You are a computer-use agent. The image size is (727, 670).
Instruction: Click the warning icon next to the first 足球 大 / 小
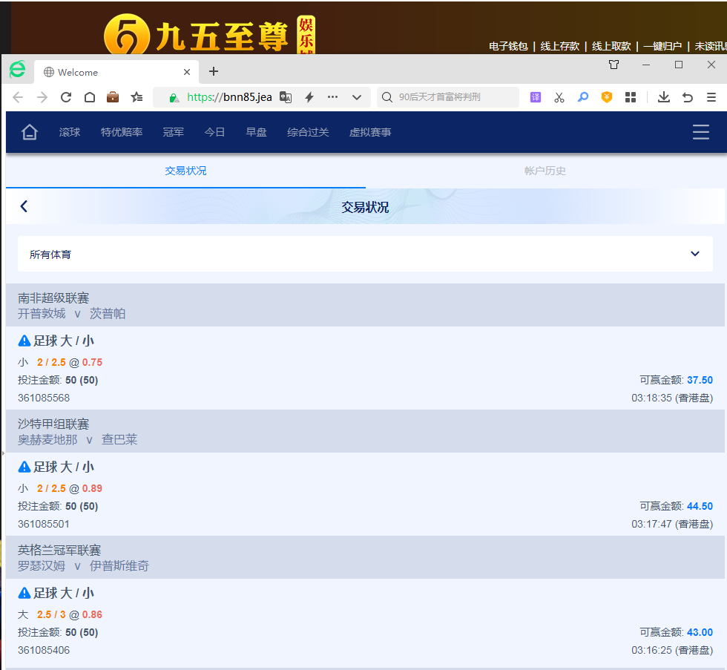pyautogui.click(x=24, y=341)
